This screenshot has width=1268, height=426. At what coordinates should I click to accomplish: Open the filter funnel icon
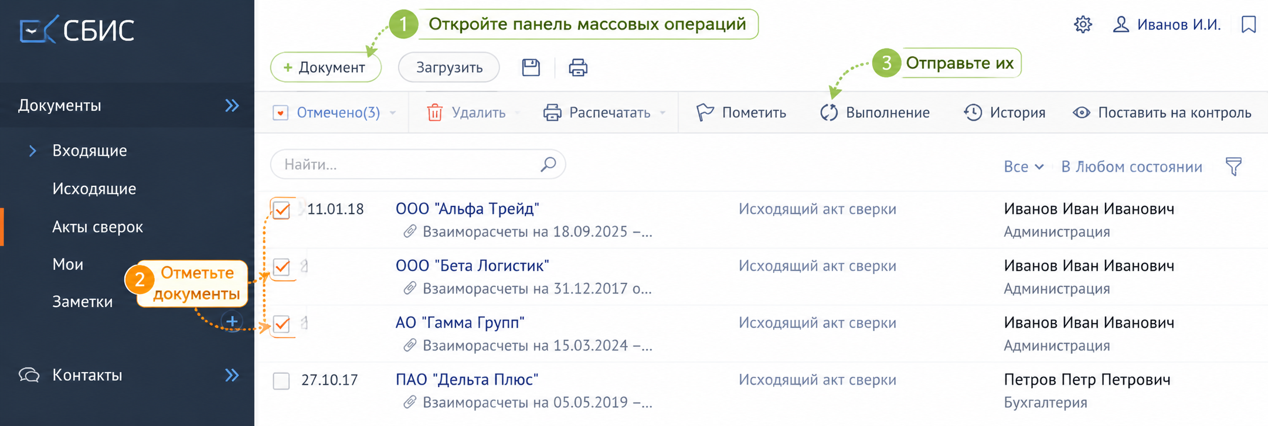pos(1233,166)
